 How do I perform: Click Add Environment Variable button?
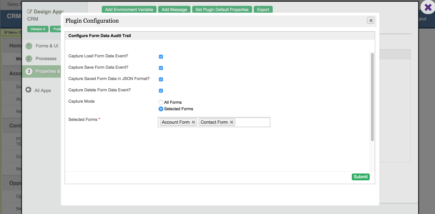coord(129,10)
